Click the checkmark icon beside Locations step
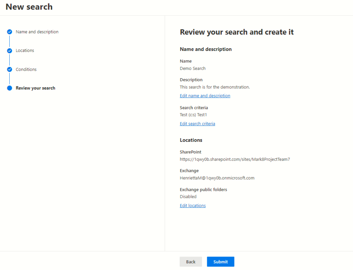 pos(9,50)
